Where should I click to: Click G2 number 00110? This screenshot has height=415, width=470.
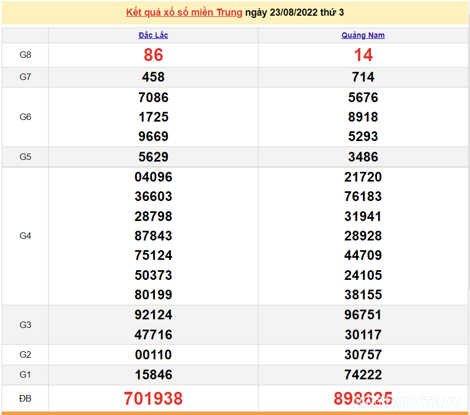coord(153,355)
